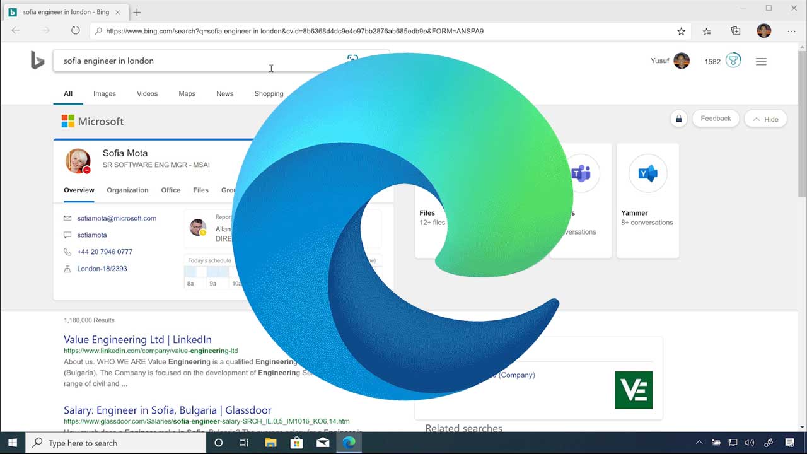This screenshot has width=807, height=454.
Task: Open Cortana from the taskbar
Action: pos(218,443)
